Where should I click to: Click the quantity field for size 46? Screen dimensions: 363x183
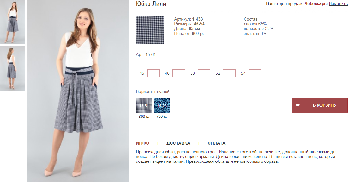click(153, 73)
